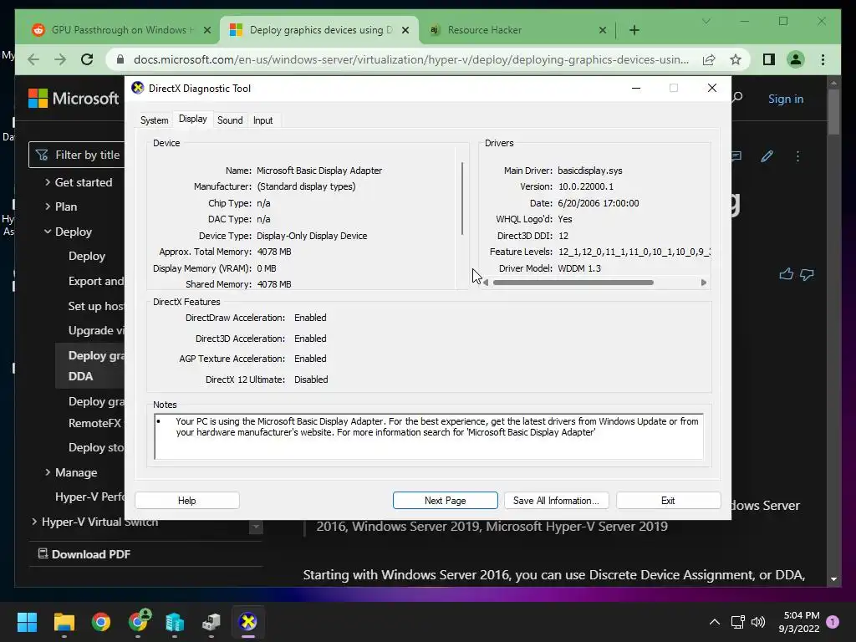Open the Hyper-V Manager taskbar icon
Viewport: 856px width, 642px height.
(175, 622)
